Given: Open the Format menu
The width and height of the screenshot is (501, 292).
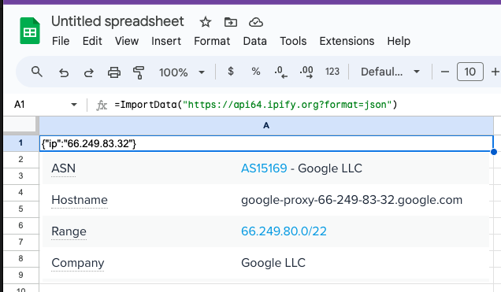Looking at the screenshot, I should click(212, 41).
